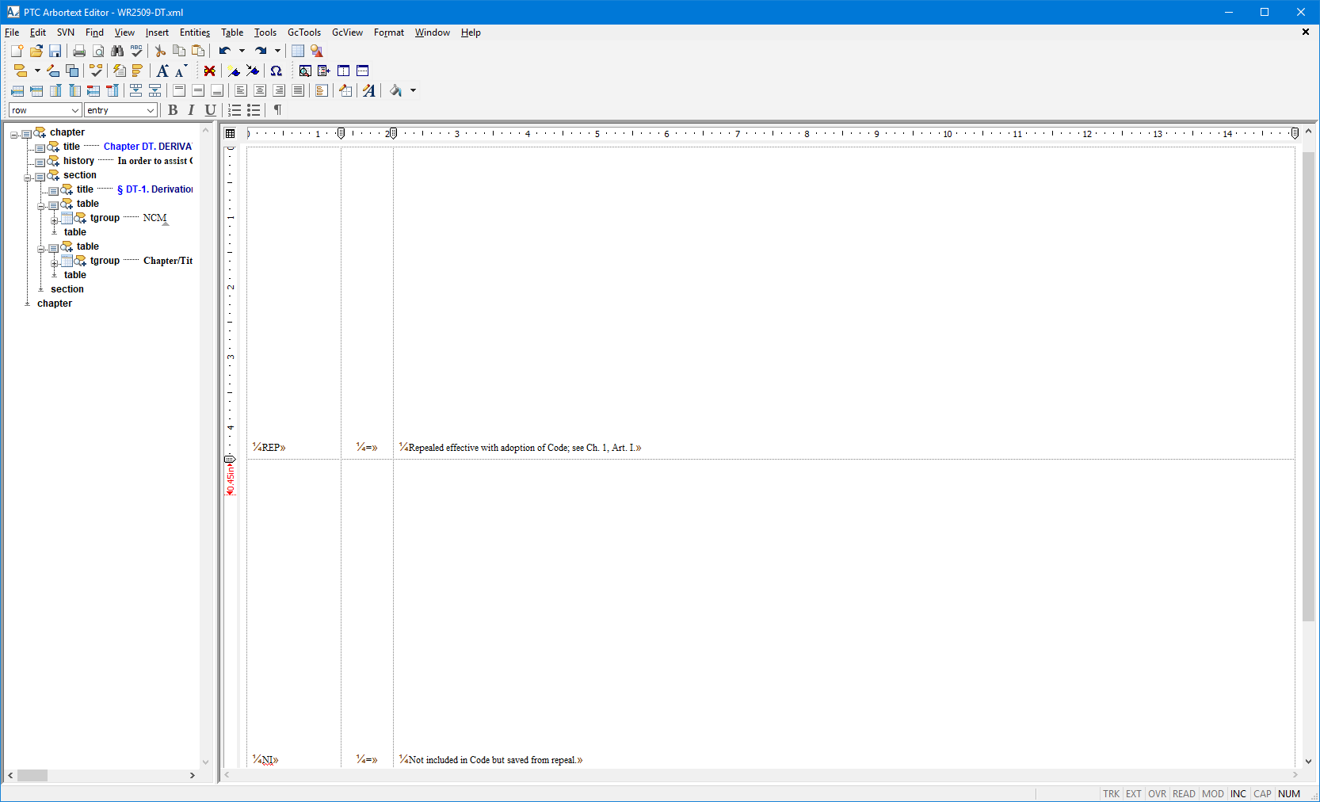Click the Redo arrow icon
1320x802 pixels.
tap(261, 51)
